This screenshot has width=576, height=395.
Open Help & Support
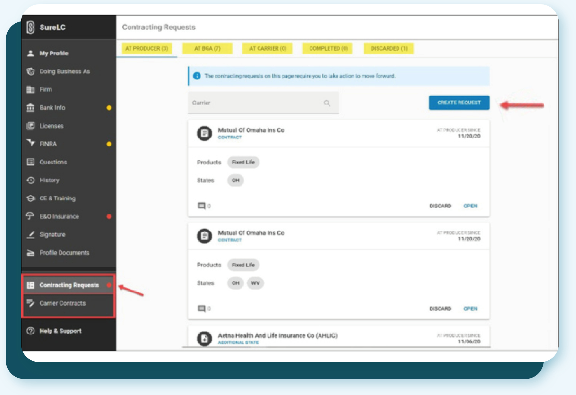click(x=69, y=331)
